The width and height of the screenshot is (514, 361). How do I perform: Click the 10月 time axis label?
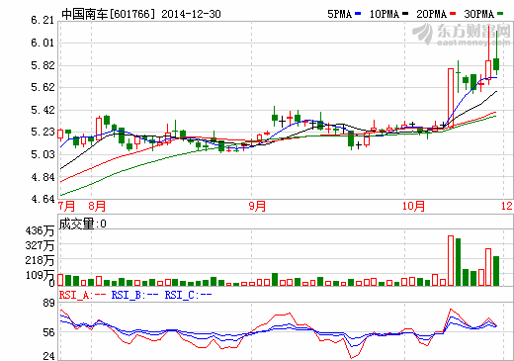click(414, 207)
